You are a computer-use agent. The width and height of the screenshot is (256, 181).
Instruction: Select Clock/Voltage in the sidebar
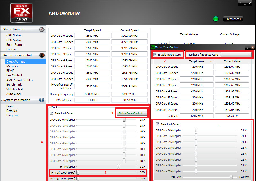point(26,61)
